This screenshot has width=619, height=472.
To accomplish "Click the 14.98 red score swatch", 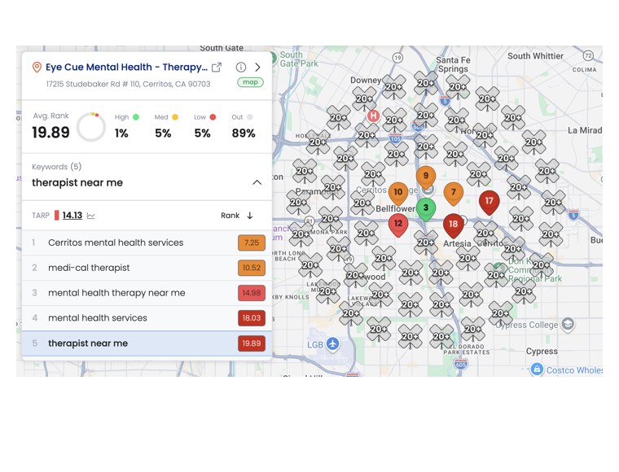I will coord(252,293).
